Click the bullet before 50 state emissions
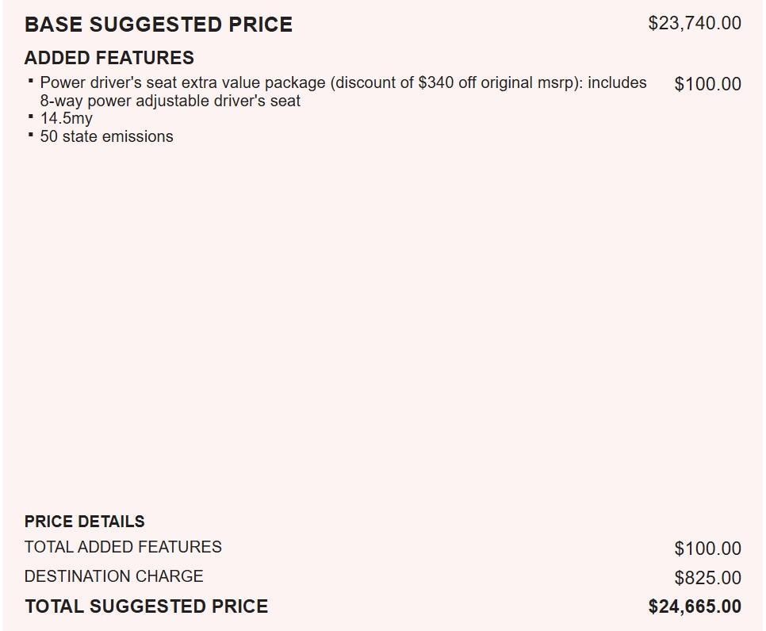Screen dimensions: 766x631 (x=30, y=135)
